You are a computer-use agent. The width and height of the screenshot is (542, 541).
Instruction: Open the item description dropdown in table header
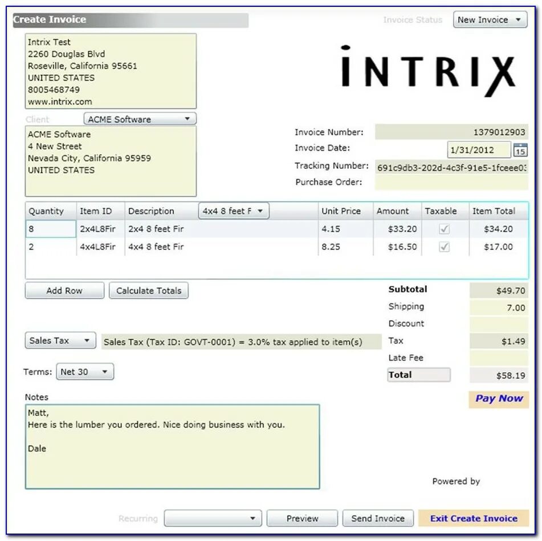pos(234,211)
